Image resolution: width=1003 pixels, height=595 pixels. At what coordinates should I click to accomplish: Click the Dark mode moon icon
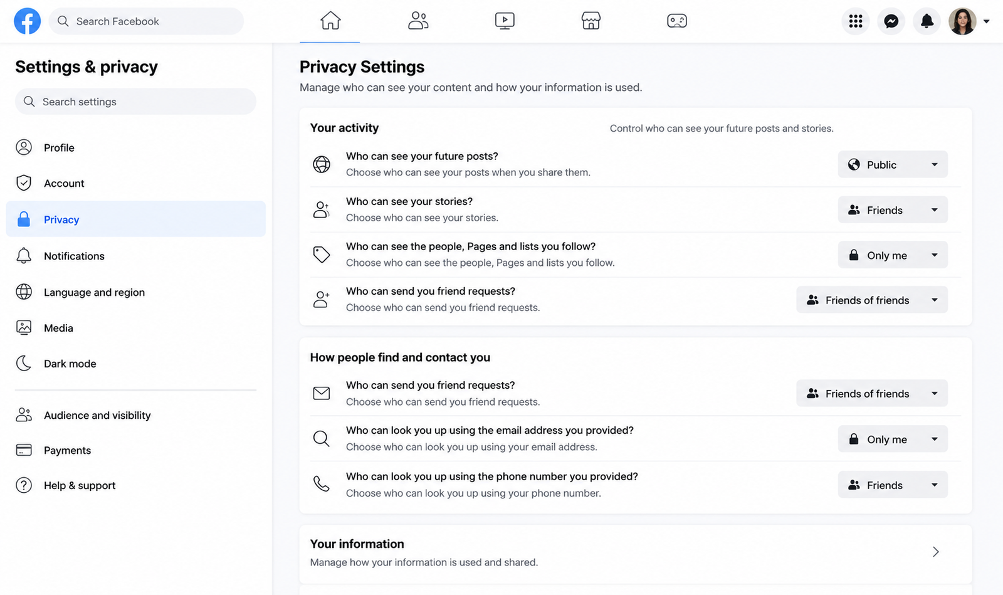[x=24, y=363]
